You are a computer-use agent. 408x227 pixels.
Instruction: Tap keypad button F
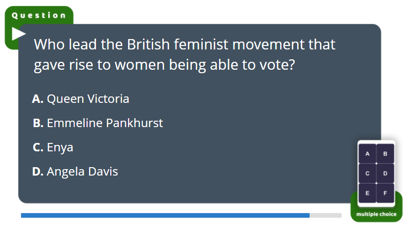(x=385, y=193)
